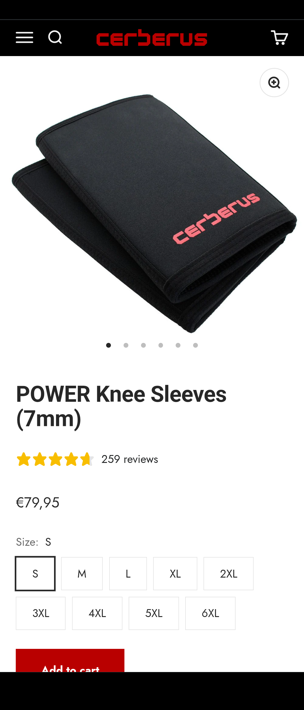Screen dimensions: 304x710
Task: Select size S option
Action: (35, 574)
